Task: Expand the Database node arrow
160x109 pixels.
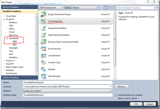Action: [4, 70]
